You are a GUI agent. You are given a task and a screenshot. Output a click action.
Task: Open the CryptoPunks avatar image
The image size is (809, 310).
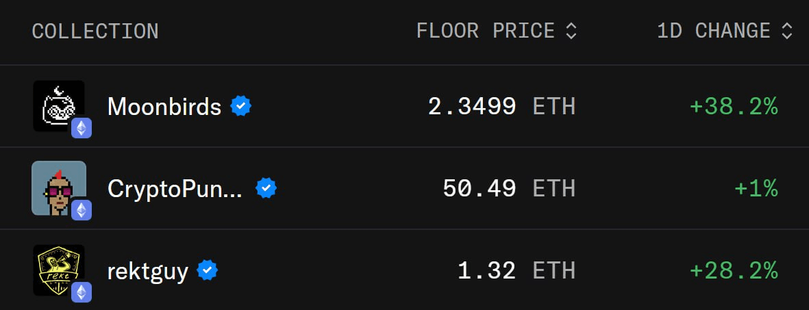[x=59, y=188]
